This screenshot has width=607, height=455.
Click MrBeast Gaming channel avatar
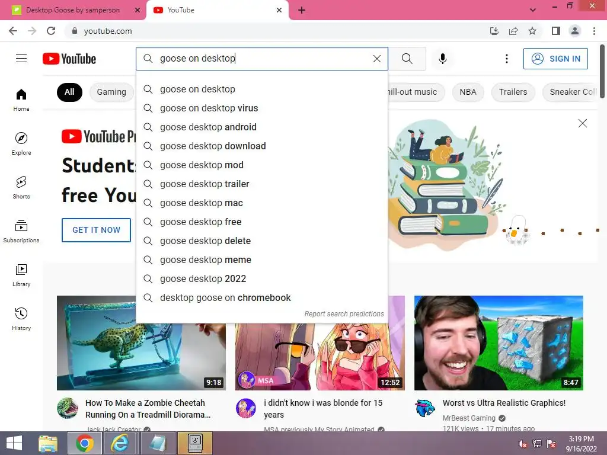[x=425, y=408]
